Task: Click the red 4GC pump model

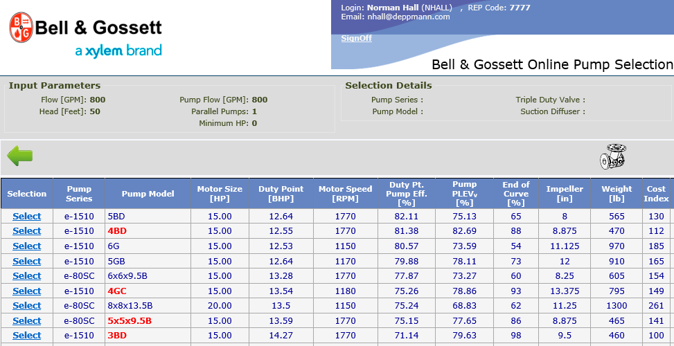Action: click(117, 291)
